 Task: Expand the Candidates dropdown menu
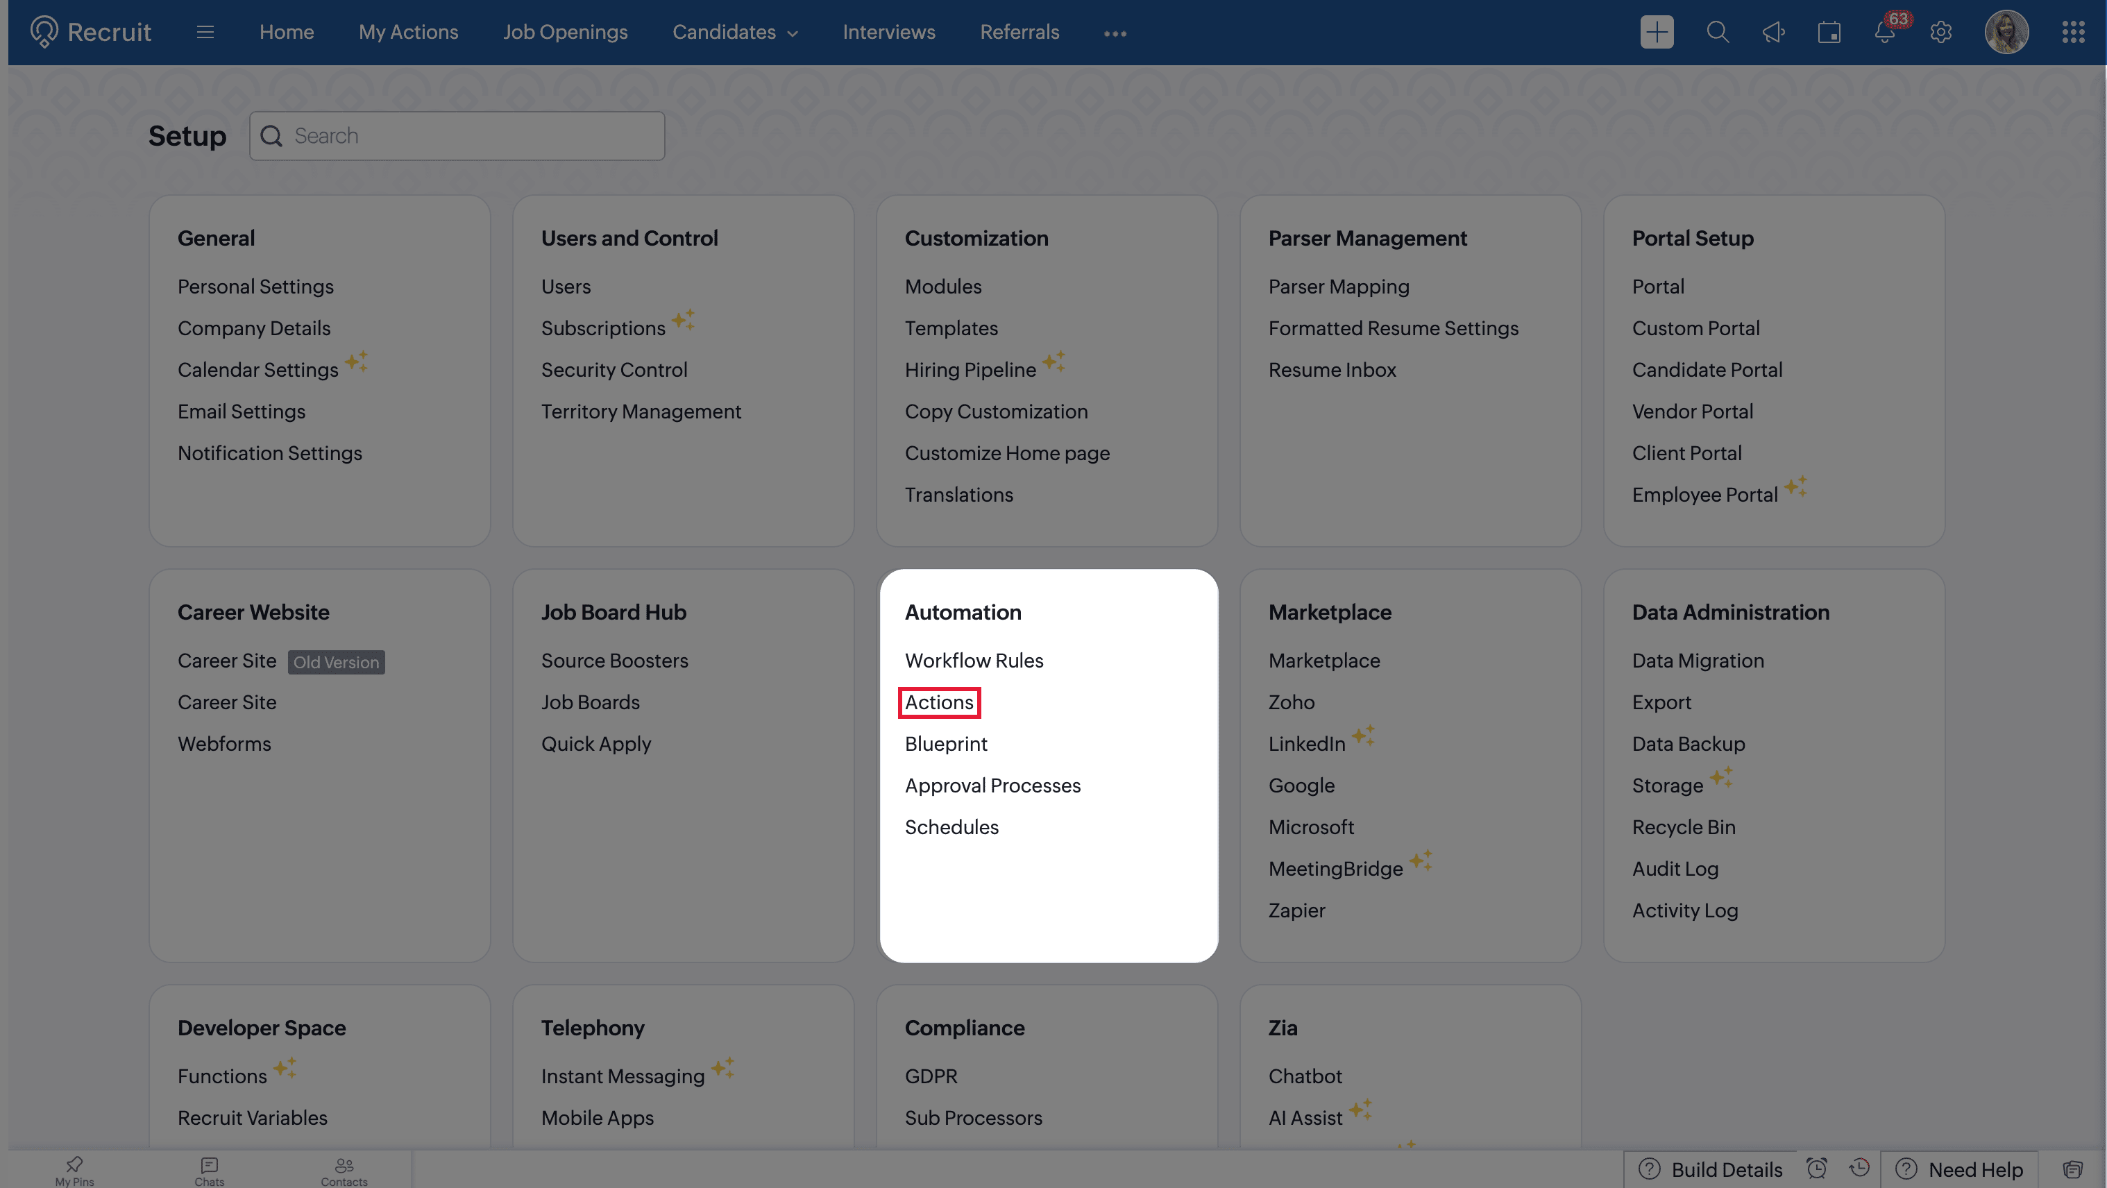[x=734, y=32]
